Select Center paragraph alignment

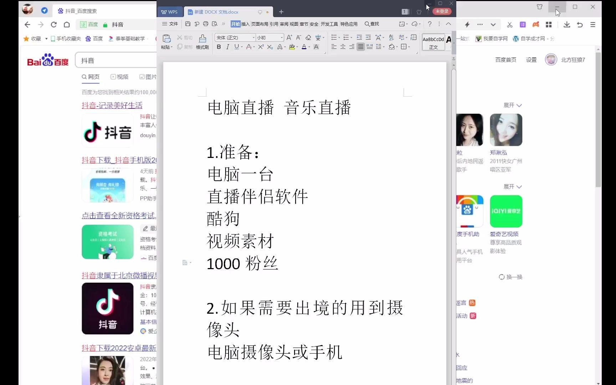pyautogui.click(x=343, y=47)
